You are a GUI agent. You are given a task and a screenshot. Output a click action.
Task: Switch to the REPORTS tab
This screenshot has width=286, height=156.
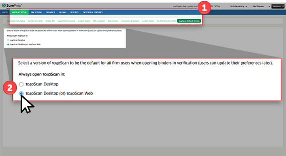click(x=74, y=12)
